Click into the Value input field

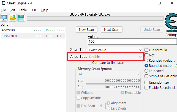132,42
